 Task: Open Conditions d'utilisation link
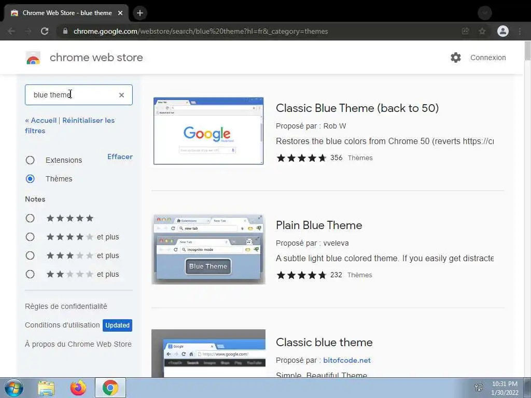coord(62,325)
